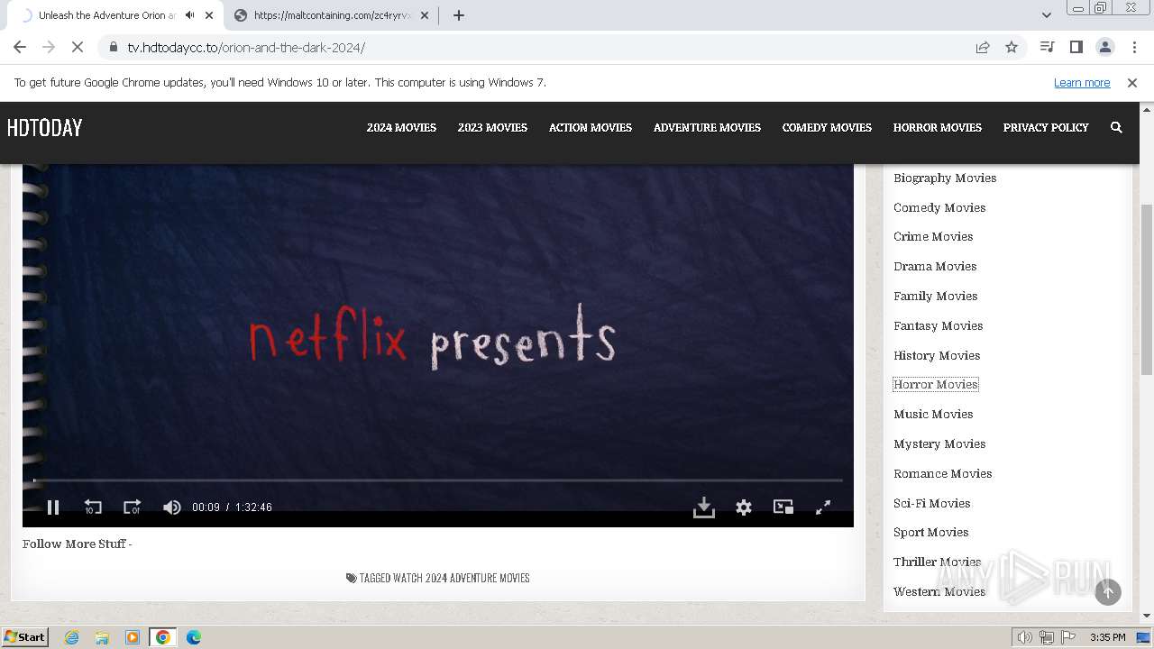Stop loading the page
The image size is (1154, 649).
coord(78,48)
